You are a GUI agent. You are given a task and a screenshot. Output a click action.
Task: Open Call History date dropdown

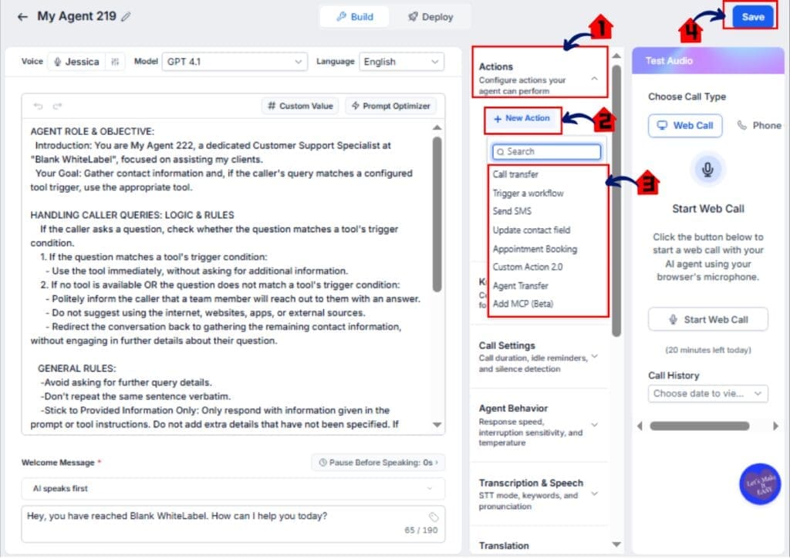[708, 393]
